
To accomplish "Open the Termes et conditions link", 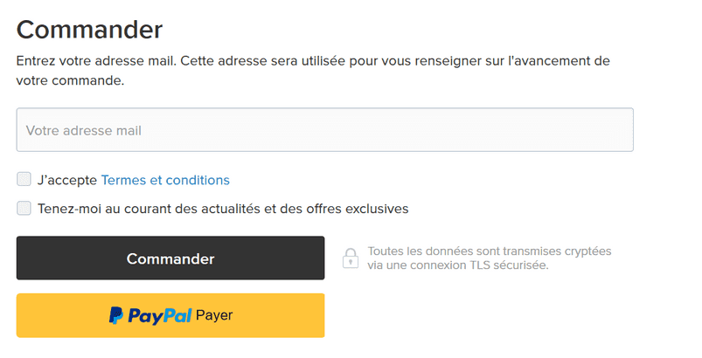I will [x=165, y=180].
